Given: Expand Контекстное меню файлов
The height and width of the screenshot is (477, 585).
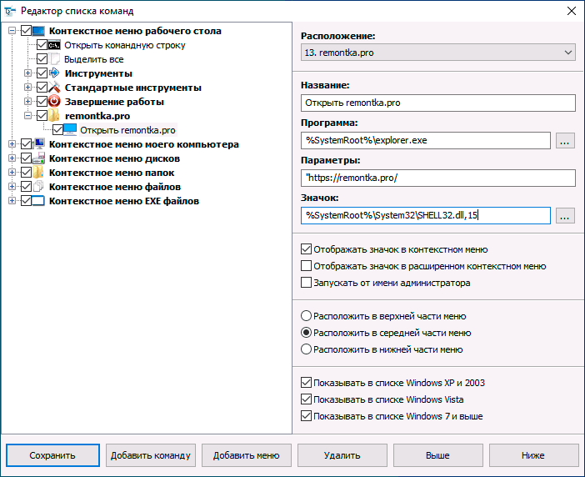Looking at the screenshot, I should 12,187.
